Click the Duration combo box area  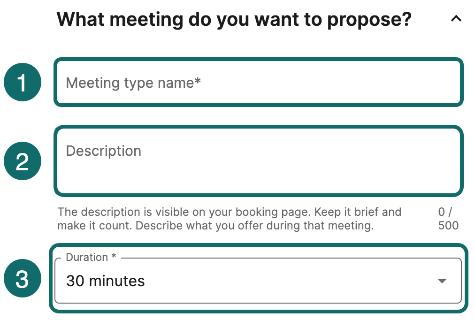pyautogui.click(x=260, y=281)
